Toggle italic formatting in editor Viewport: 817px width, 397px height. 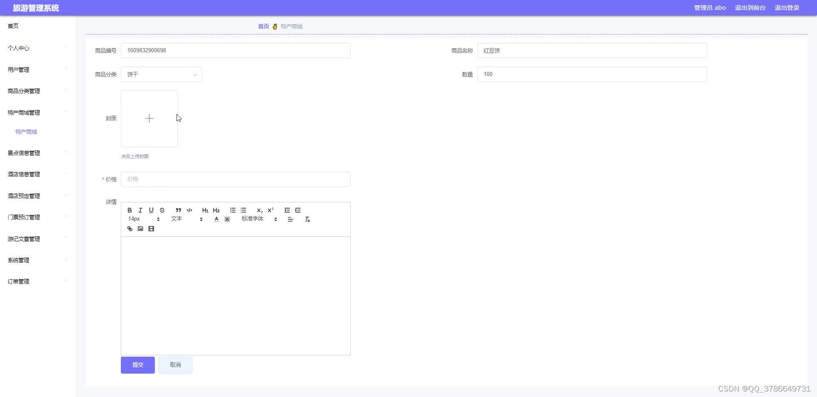click(140, 210)
